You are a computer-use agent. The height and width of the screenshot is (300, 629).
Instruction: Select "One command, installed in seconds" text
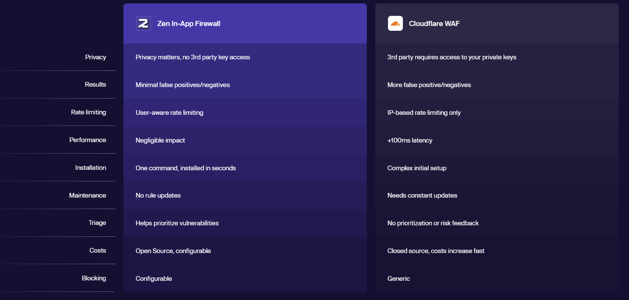pos(186,168)
